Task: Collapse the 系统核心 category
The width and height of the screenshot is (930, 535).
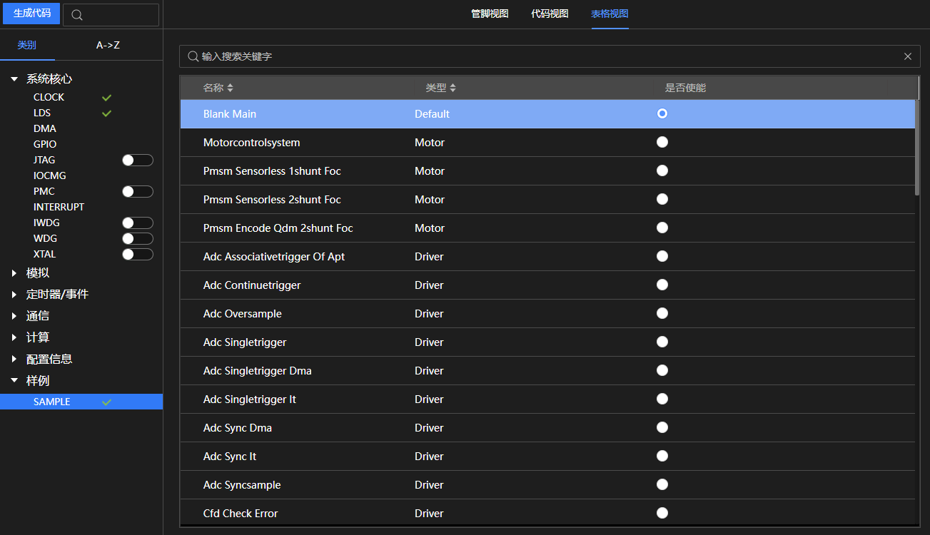Action: pyautogui.click(x=14, y=79)
